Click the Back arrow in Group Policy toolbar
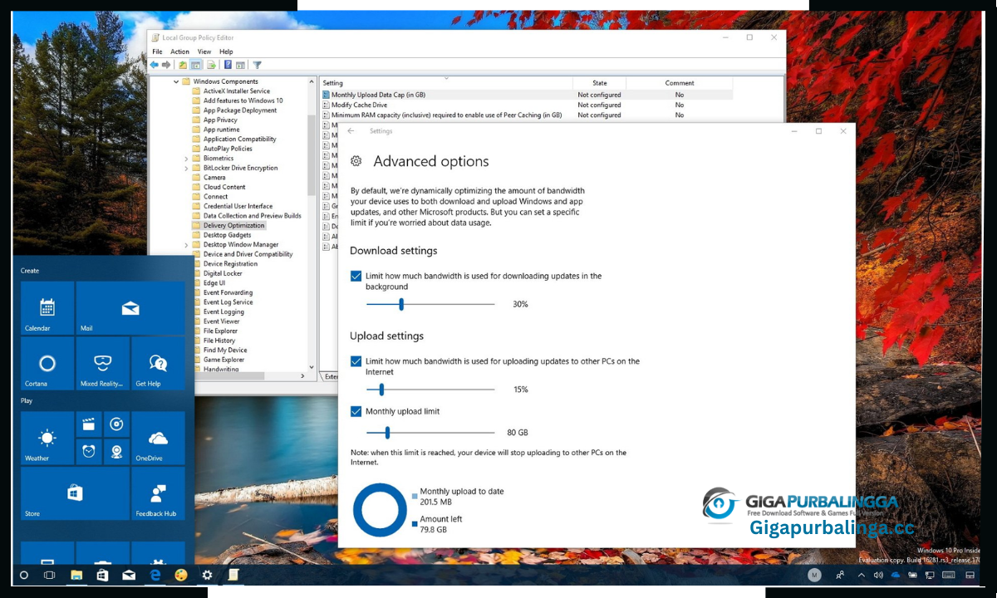 (155, 65)
